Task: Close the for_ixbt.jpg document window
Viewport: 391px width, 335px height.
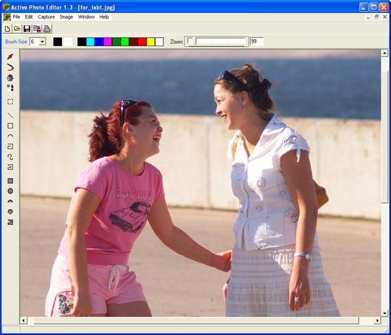Action: pos(384,17)
